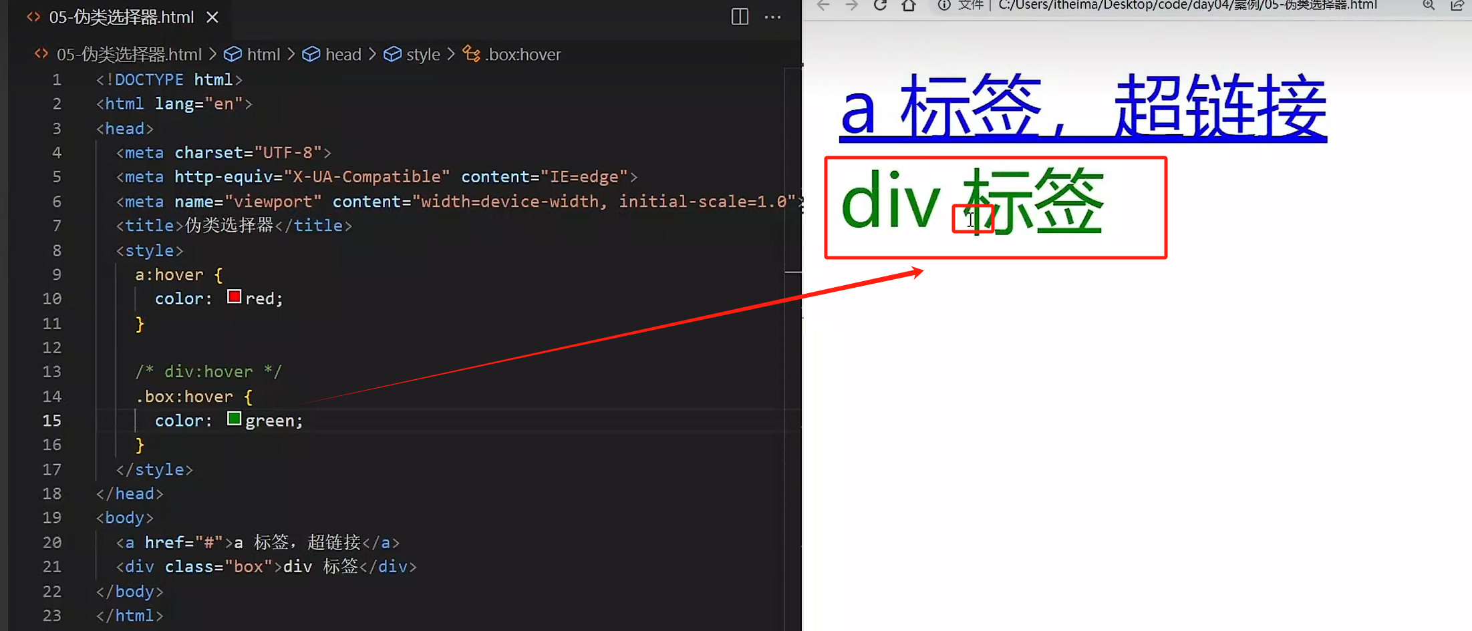Image resolution: width=1472 pixels, height=631 pixels.
Task: Open the editor More Actions menu
Action: pyautogui.click(x=772, y=17)
